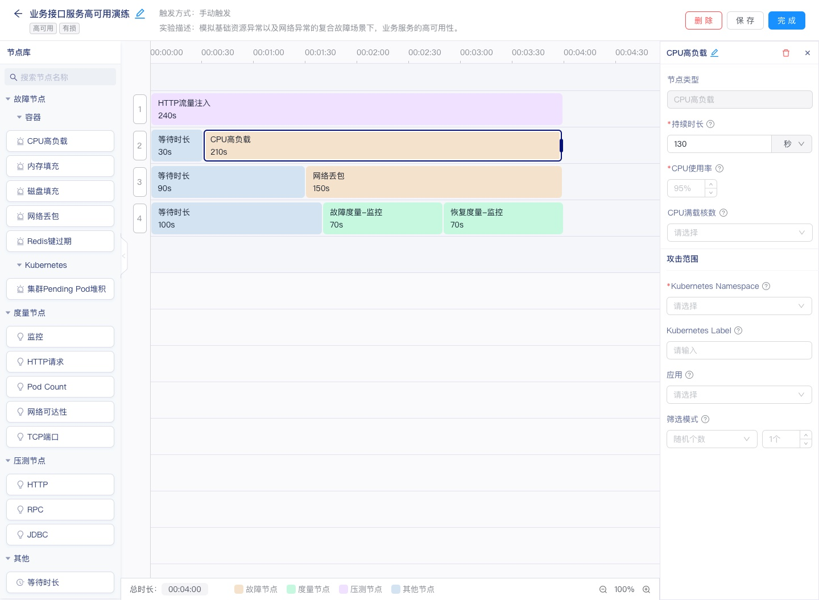Viewport: 819px width, 600px height.
Task: Click the back arrow beside the experiment title
Action: click(18, 14)
